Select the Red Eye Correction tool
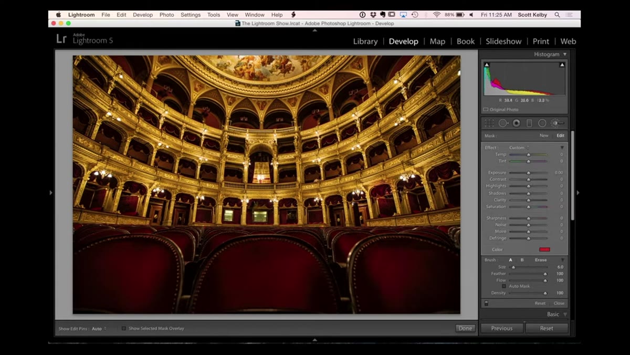630x355 pixels. tap(517, 123)
